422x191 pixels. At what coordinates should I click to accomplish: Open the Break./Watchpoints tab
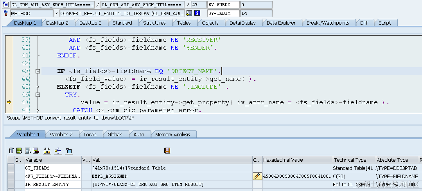pyautogui.click(x=328, y=23)
